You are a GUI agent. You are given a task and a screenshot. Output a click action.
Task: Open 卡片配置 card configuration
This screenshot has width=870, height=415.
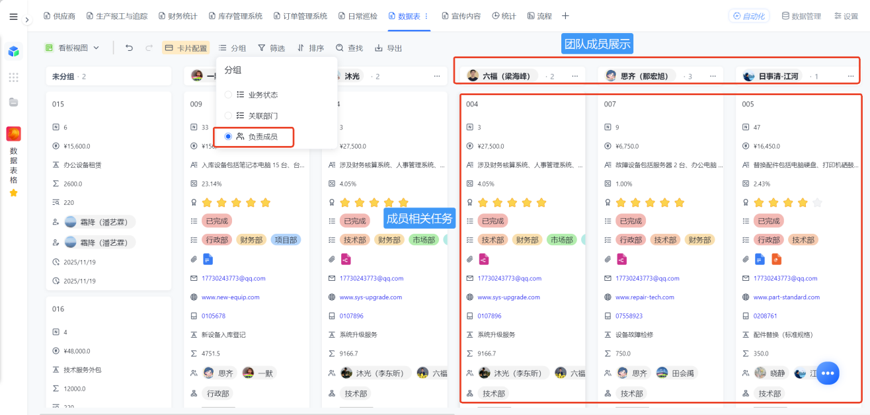coord(186,48)
